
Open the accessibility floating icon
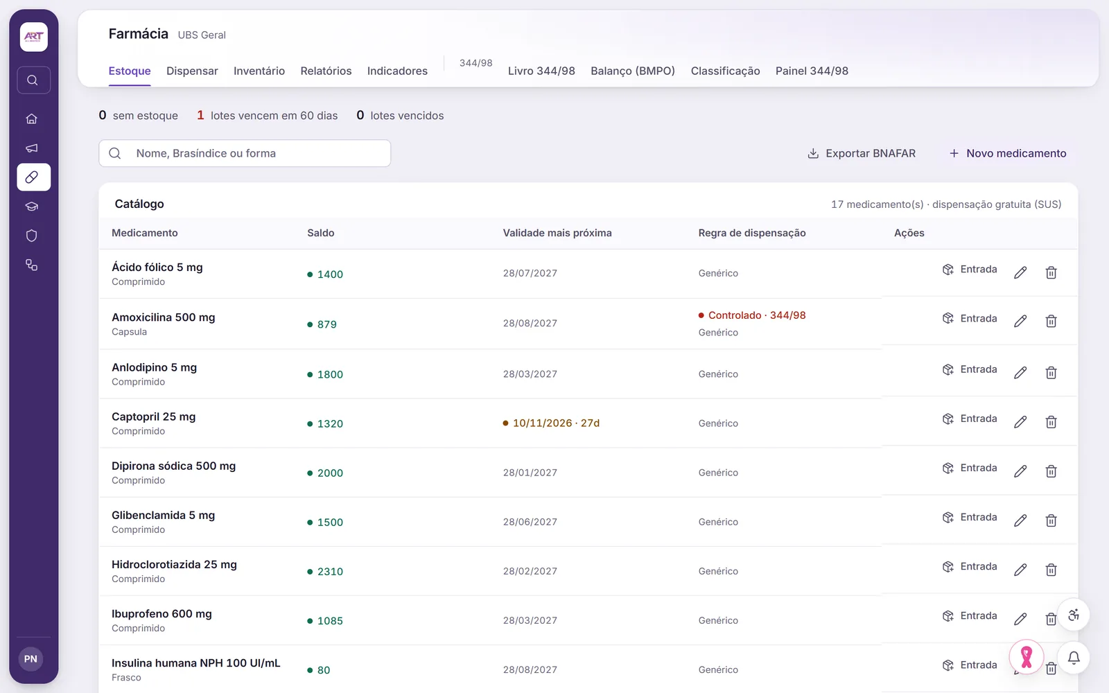(1074, 615)
